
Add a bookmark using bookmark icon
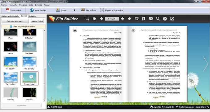click(x=144, y=19)
